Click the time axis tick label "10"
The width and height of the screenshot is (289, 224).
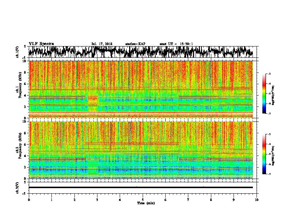pyautogui.click(x=257, y=200)
